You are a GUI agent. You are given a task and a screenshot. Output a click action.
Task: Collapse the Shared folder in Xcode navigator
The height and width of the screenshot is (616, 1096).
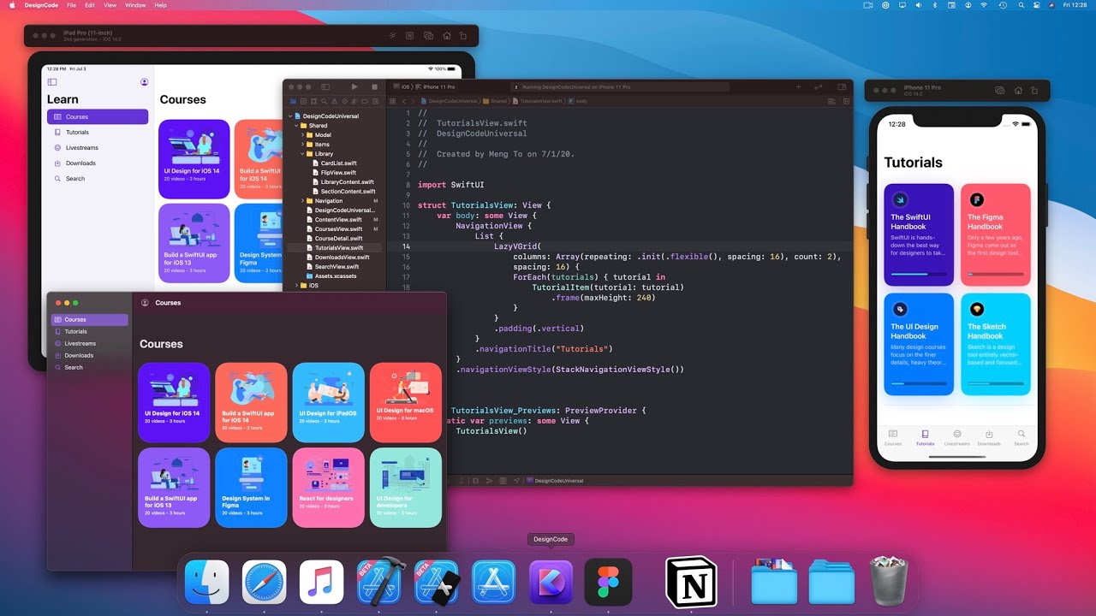(x=297, y=126)
